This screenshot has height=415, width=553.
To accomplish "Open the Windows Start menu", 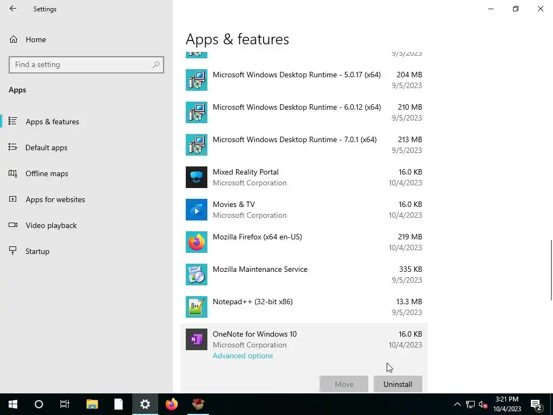I will pos(13,404).
